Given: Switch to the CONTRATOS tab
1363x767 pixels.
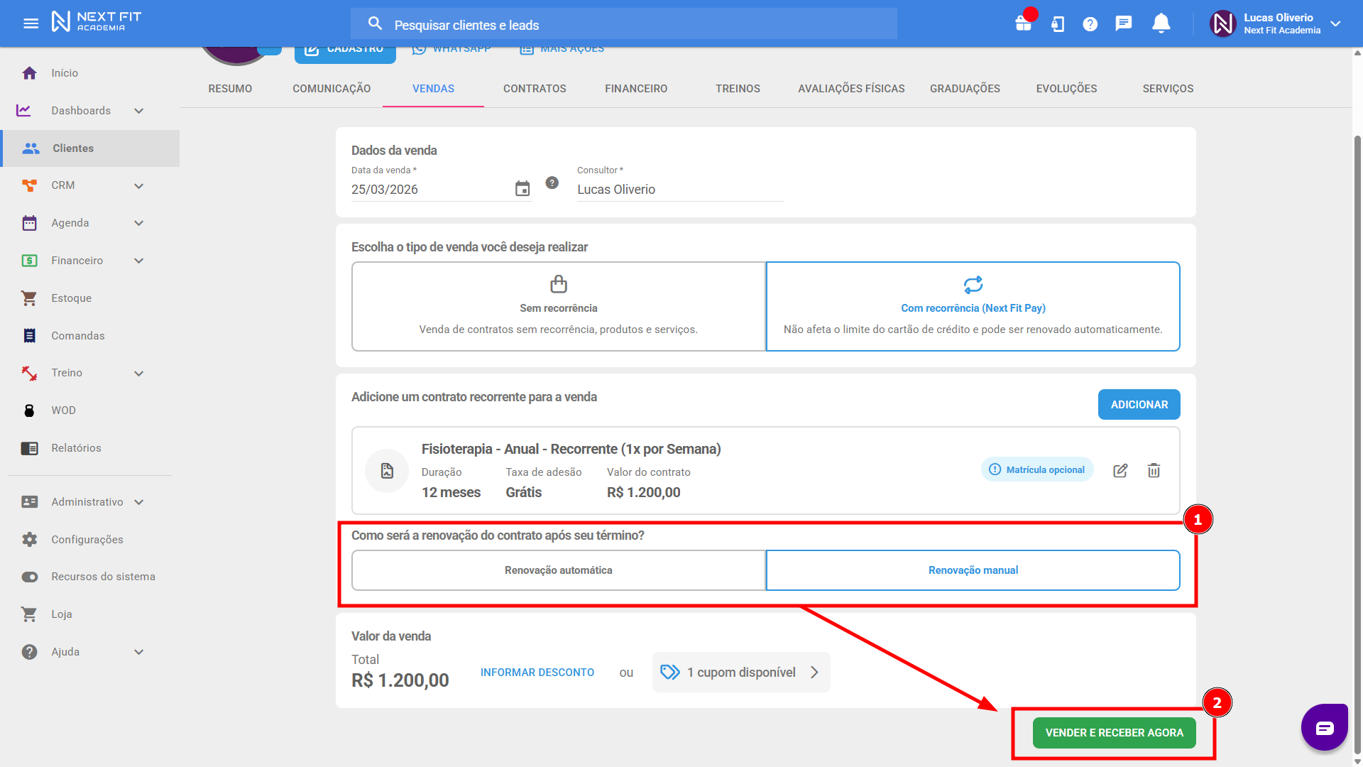Looking at the screenshot, I should [535, 89].
